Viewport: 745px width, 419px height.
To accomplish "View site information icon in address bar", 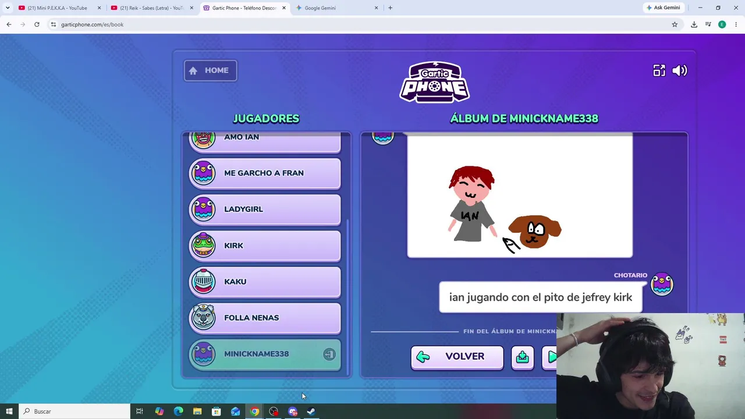I will 53,24.
